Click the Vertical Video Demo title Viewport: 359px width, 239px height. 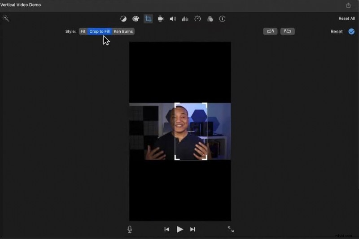[x=21, y=5]
